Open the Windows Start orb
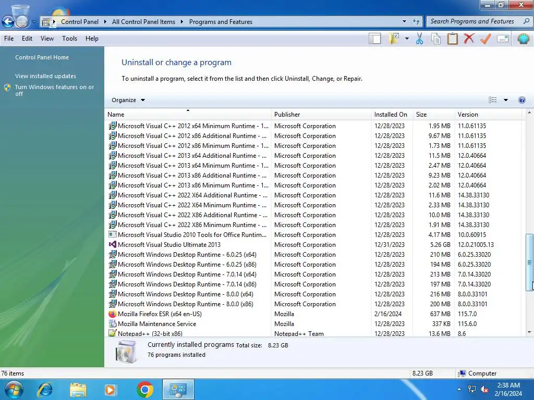 tap(14, 390)
